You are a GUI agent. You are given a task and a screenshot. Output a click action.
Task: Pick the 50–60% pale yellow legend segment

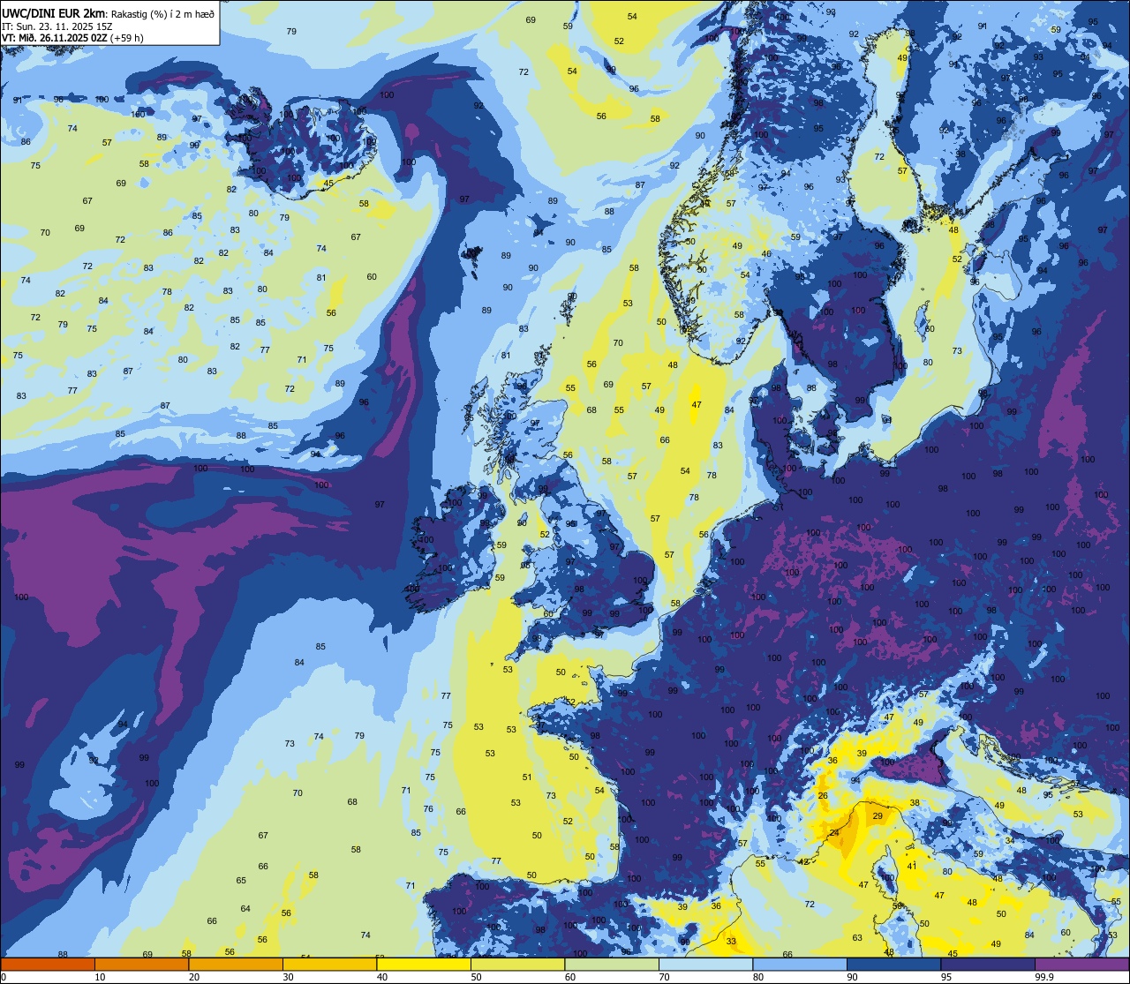tap(517, 964)
